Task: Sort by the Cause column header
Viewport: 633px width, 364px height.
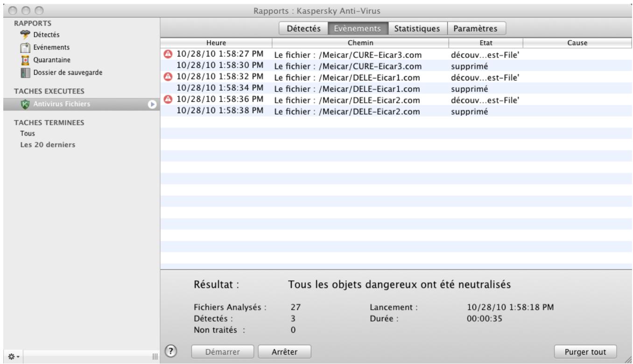Action: [x=577, y=43]
